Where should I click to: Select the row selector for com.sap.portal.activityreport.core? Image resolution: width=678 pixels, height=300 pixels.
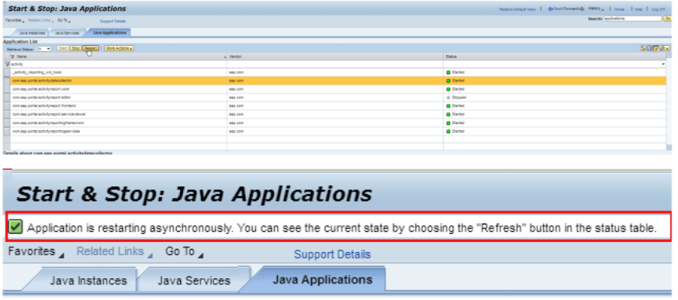7,89
